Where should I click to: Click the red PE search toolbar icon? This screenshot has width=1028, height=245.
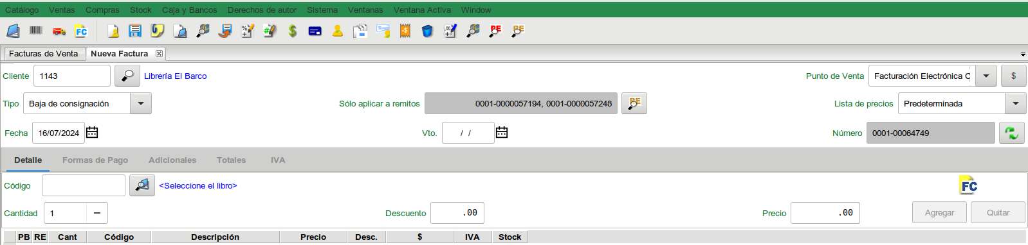(x=495, y=31)
